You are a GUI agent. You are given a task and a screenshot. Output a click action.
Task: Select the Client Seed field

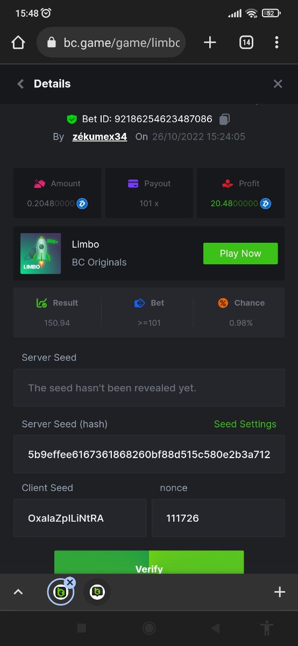click(80, 518)
